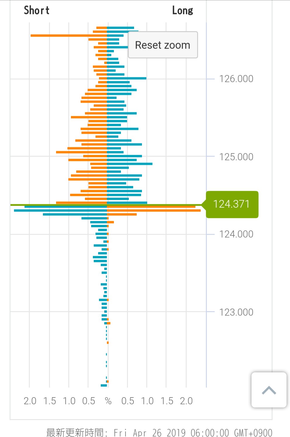Select the 126.000 price axis label
This screenshot has width=290, height=437.
tap(236, 79)
